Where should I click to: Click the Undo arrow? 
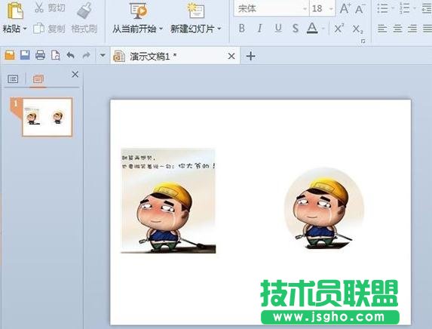(71, 55)
